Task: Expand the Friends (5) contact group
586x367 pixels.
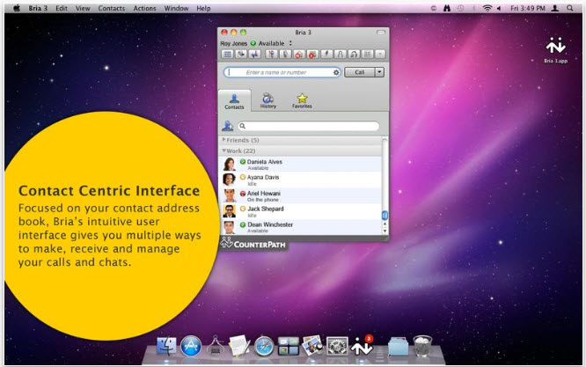Action: click(224, 141)
